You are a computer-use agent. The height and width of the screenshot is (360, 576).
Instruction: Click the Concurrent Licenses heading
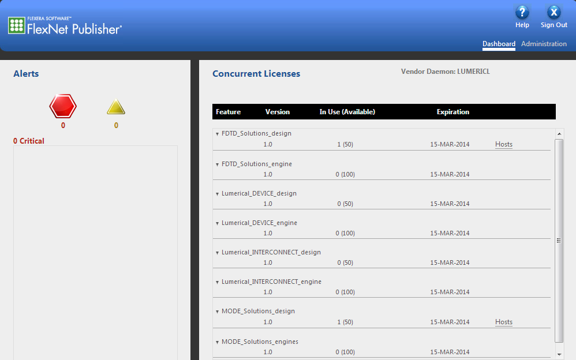coord(256,73)
